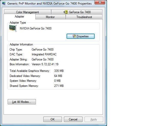Click the Total Available Graphics Memory label
The width and height of the screenshot is (163, 126).
pos(30,71)
